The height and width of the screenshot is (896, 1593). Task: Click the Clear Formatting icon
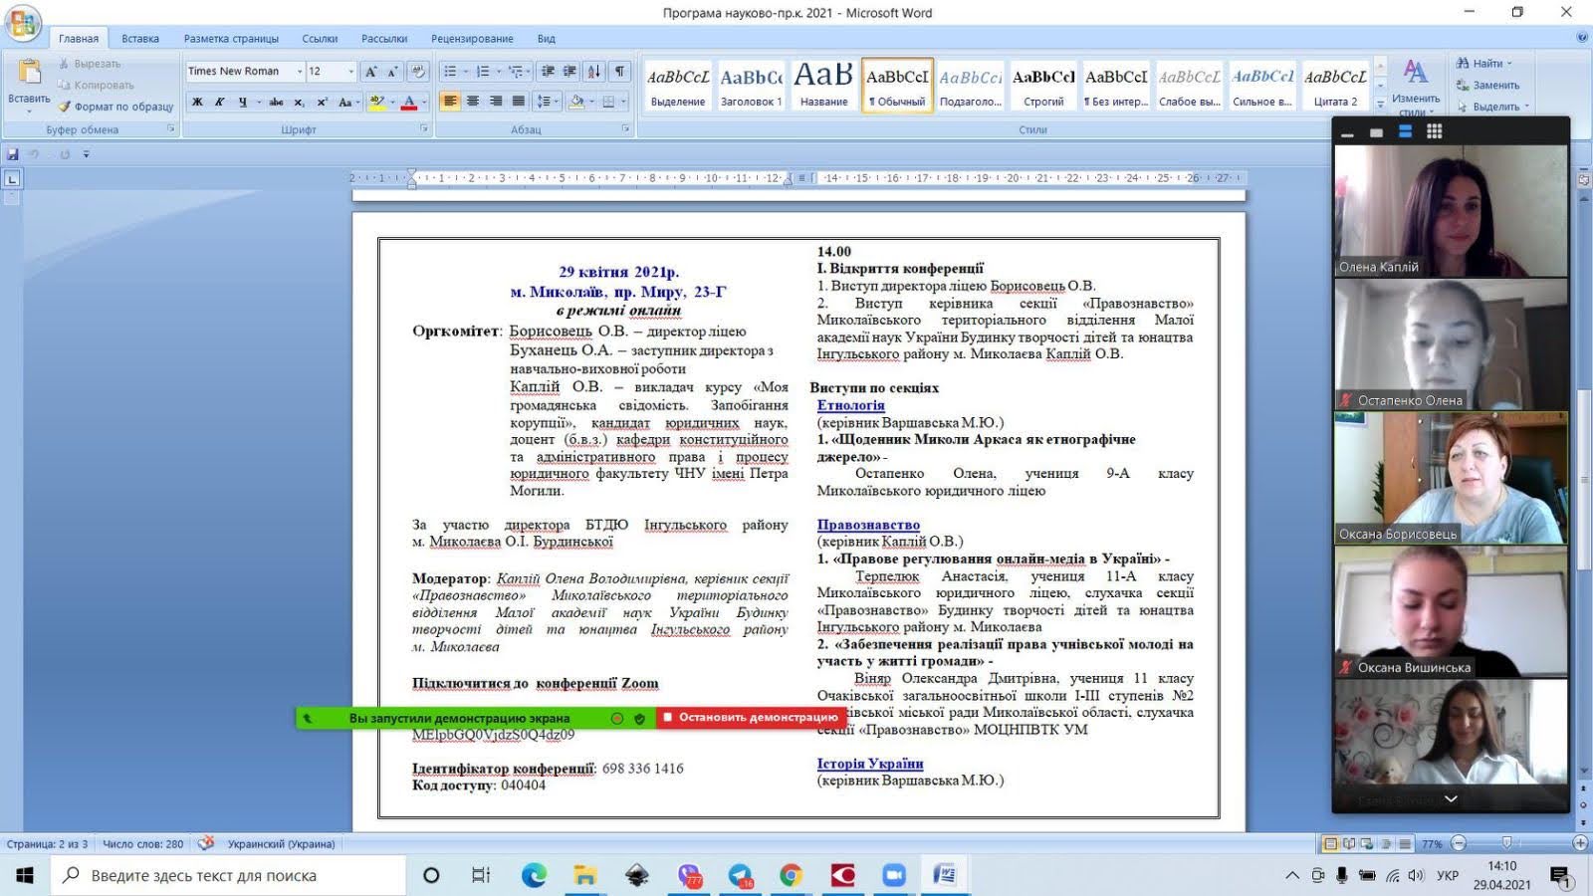418,72
